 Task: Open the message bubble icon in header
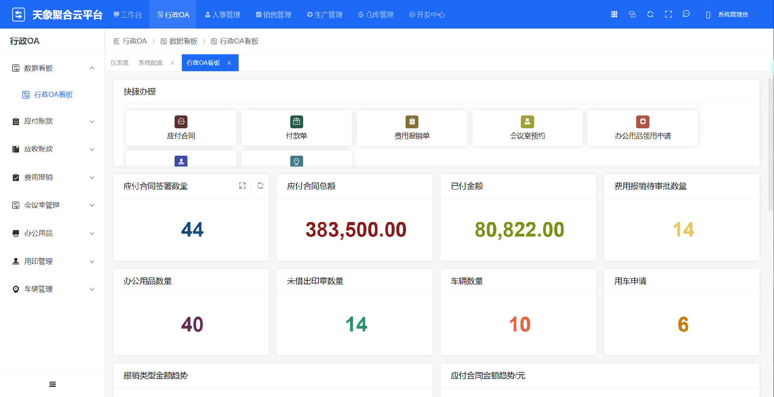(686, 14)
